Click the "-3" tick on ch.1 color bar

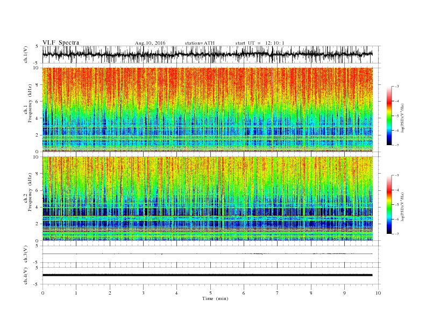(x=396, y=87)
